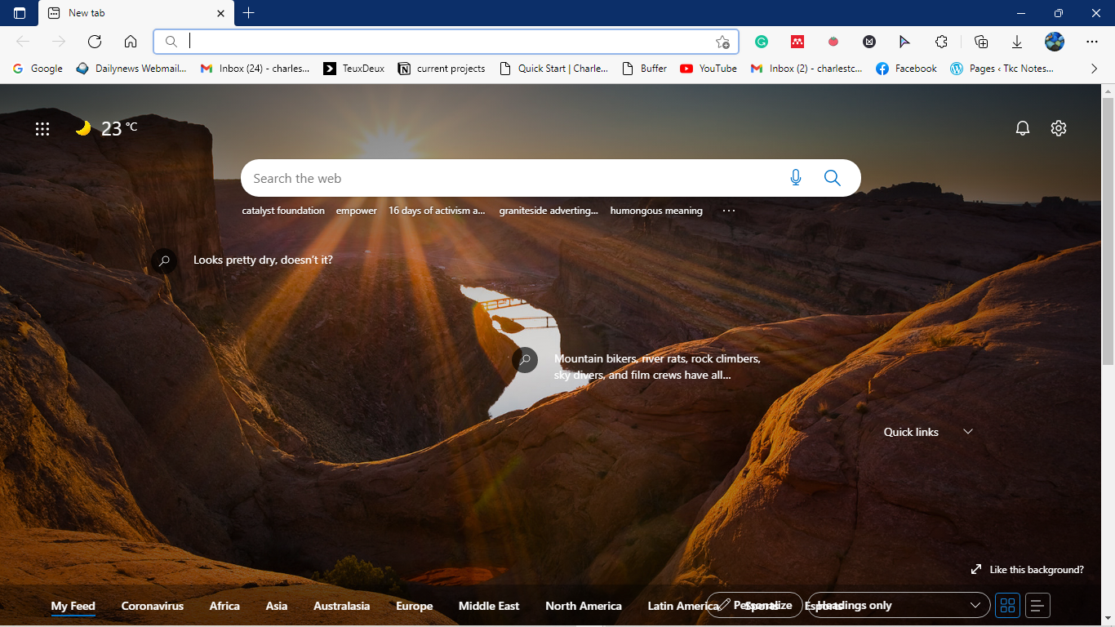Image resolution: width=1115 pixels, height=627 pixels.
Task: Open the Grammarly extension
Action: click(761, 41)
